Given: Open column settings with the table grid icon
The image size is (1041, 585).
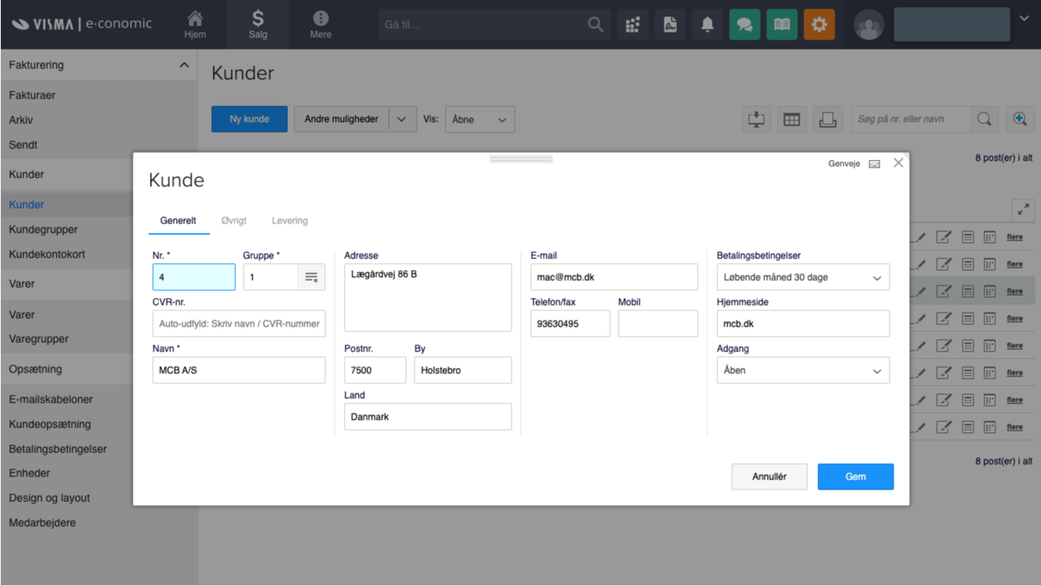Looking at the screenshot, I should [x=792, y=119].
